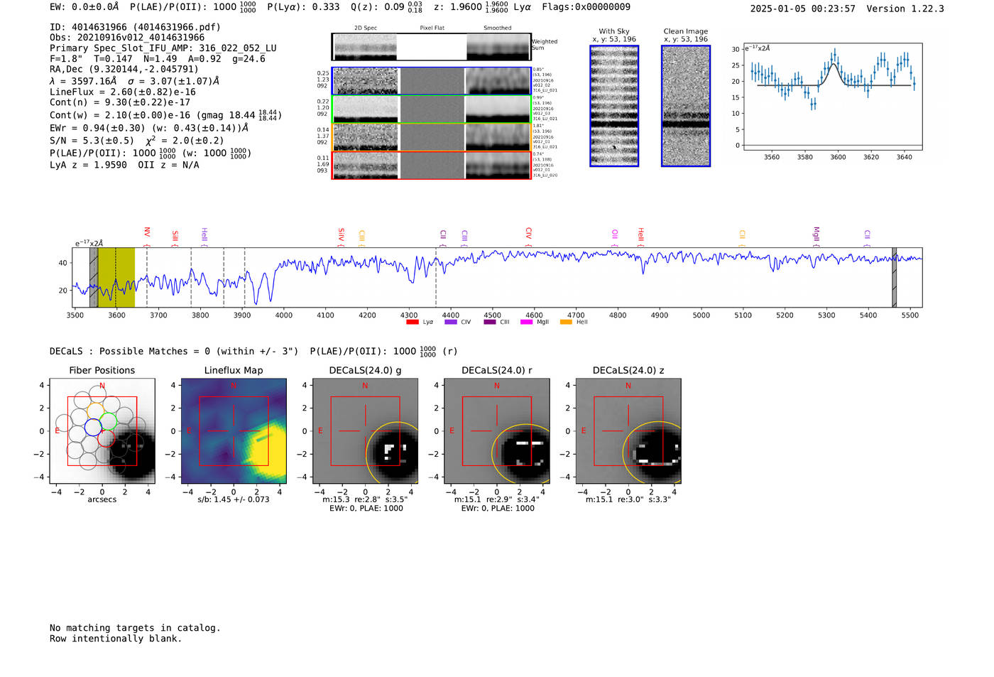Click the P(Lyα): 0.333 header value
The width and height of the screenshot is (994, 677).
coord(303,7)
